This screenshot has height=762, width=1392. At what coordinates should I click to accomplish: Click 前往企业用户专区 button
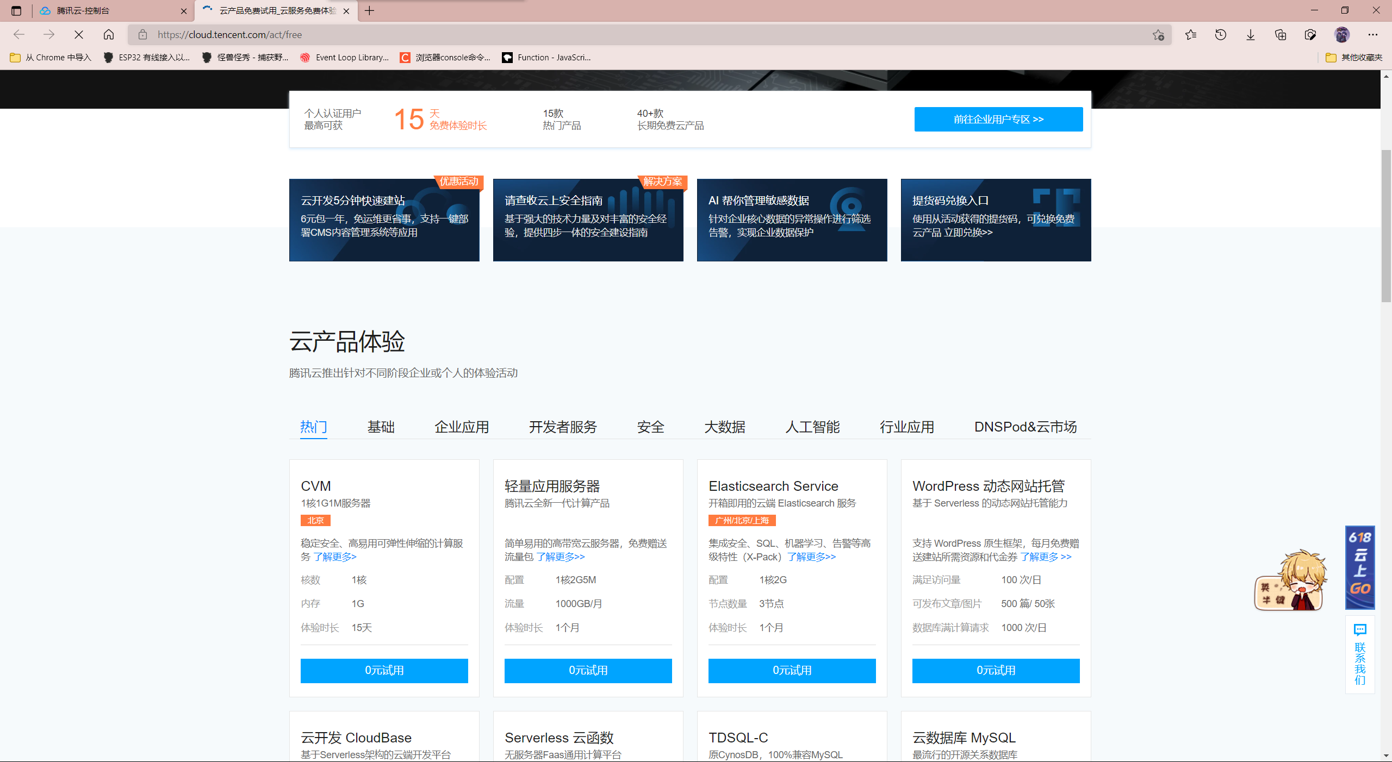coord(998,119)
